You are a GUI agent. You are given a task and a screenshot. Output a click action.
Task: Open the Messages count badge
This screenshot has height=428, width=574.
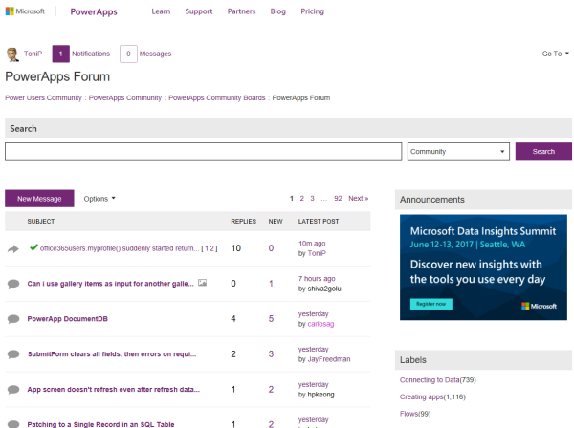pyautogui.click(x=128, y=54)
